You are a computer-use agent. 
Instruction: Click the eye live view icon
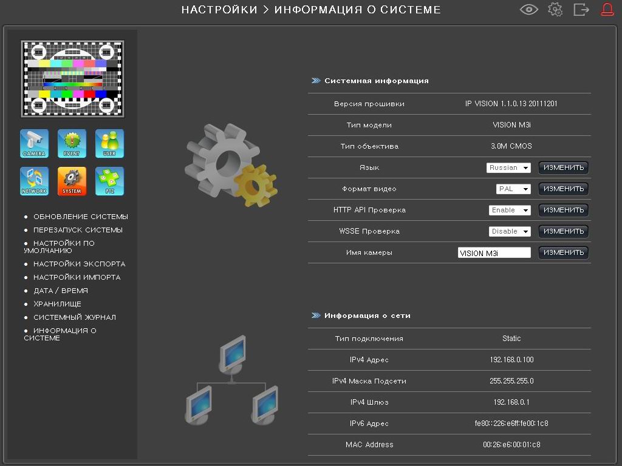point(529,10)
